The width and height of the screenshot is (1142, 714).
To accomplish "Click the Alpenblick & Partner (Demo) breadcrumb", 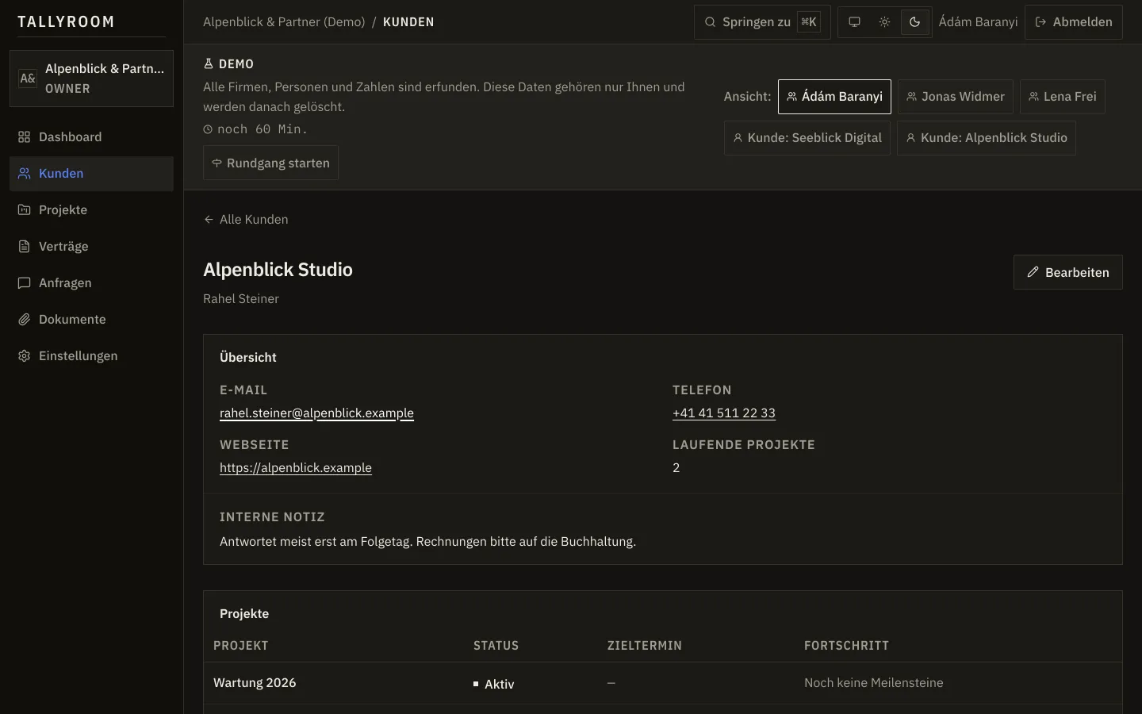I will pos(284,22).
